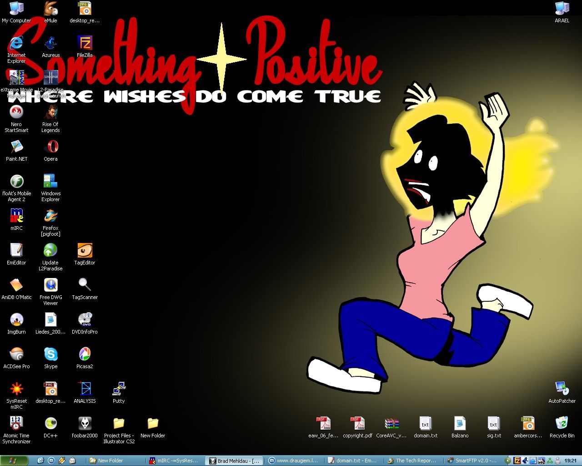582x466 pixels.
Task: Click the taskbar clock showing 19:21
Action: tap(570, 461)
